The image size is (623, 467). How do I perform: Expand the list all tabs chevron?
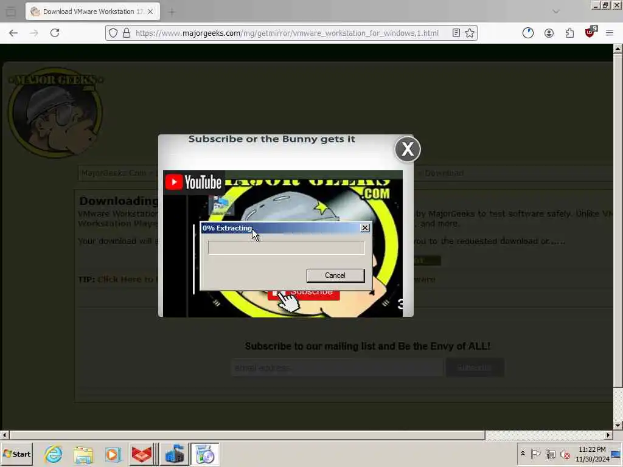(556, 12)
